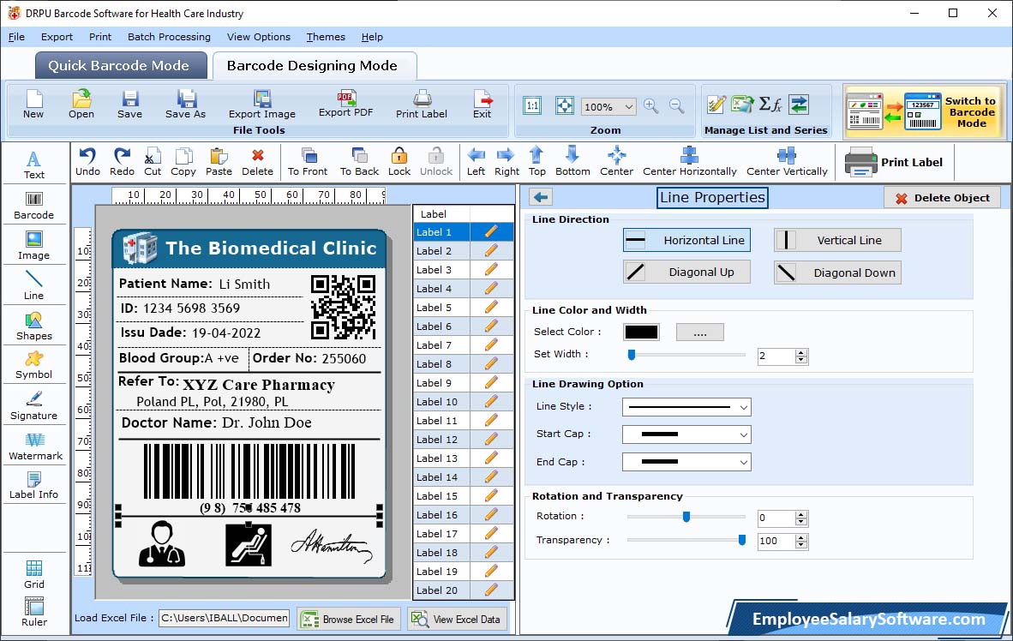
Task: Open the zoom percentage dropdown
Action: click(628, 106)
